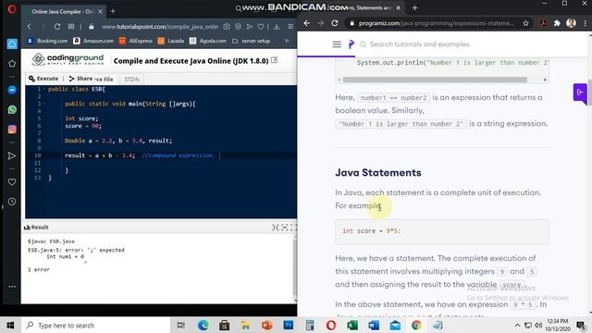Expand hidden bookmarks chevron in Opera
Image resolution: width=592 pixels, height=333 pixels.
[287, 41]
